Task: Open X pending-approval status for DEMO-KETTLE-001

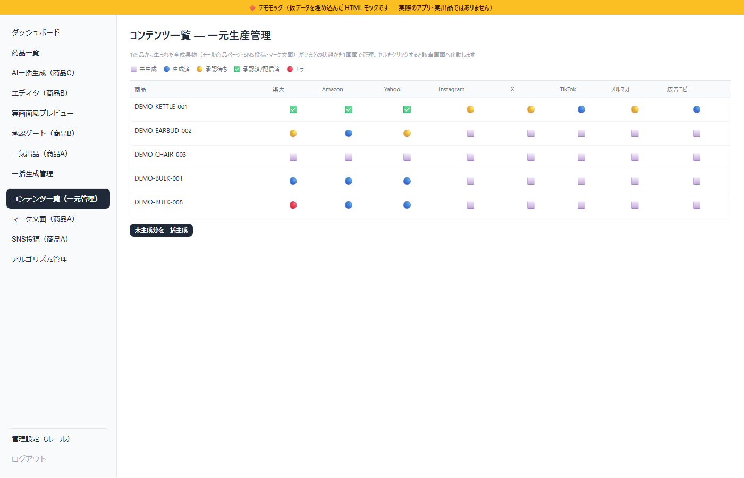Action: click(531, 109)
